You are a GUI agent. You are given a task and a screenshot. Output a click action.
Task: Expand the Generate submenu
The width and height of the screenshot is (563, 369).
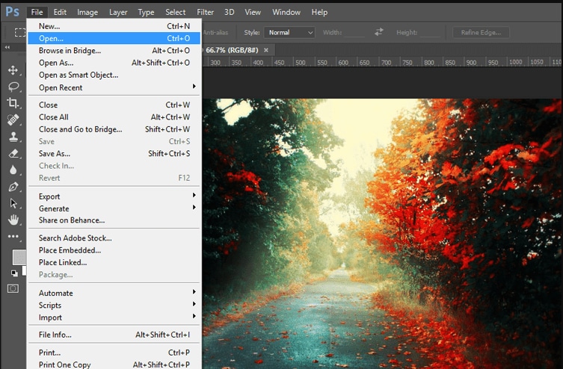[114, 208]
